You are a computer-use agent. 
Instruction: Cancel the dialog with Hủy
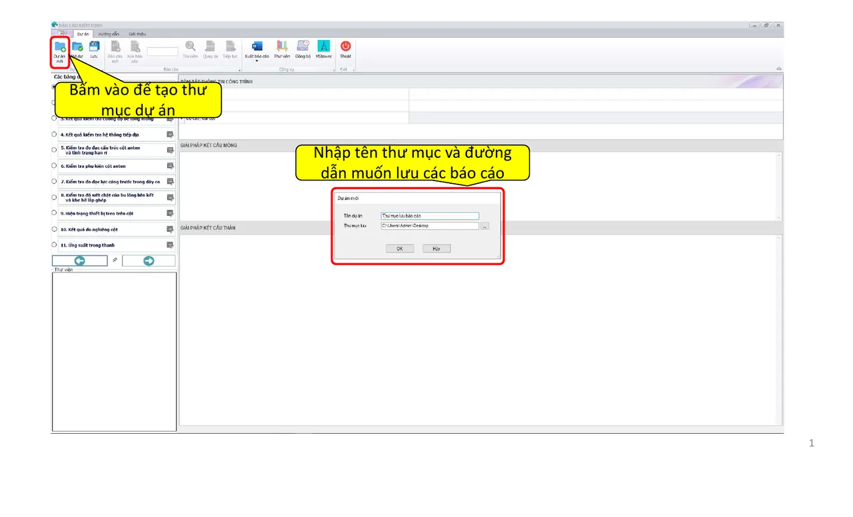pos(436,249)
